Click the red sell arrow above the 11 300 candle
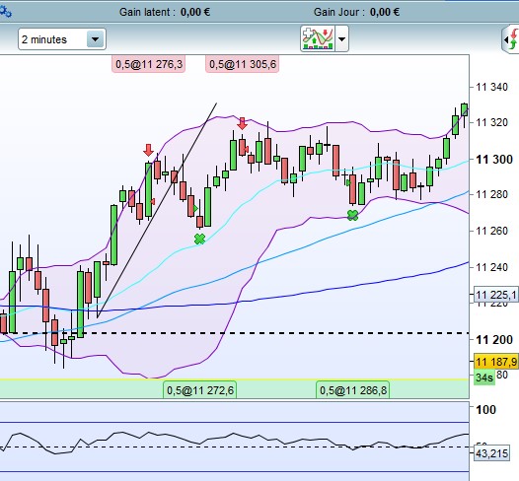519x481 pixels. tap(148, 150)
